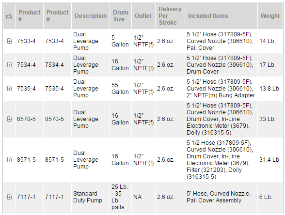Screen dimensions: 285x215
Task: Expand the 7534-4 row plus icon
Action: pyautogui.click(x=9, y=65)
